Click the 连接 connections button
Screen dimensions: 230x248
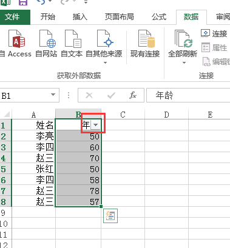tap(214, 33)
